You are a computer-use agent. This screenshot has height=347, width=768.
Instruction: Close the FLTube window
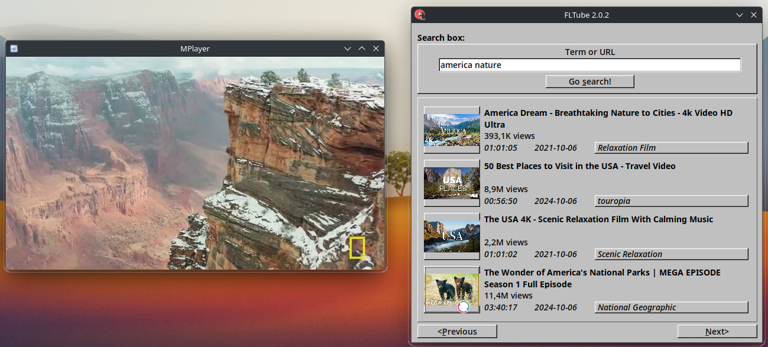[x=754, y=15]
